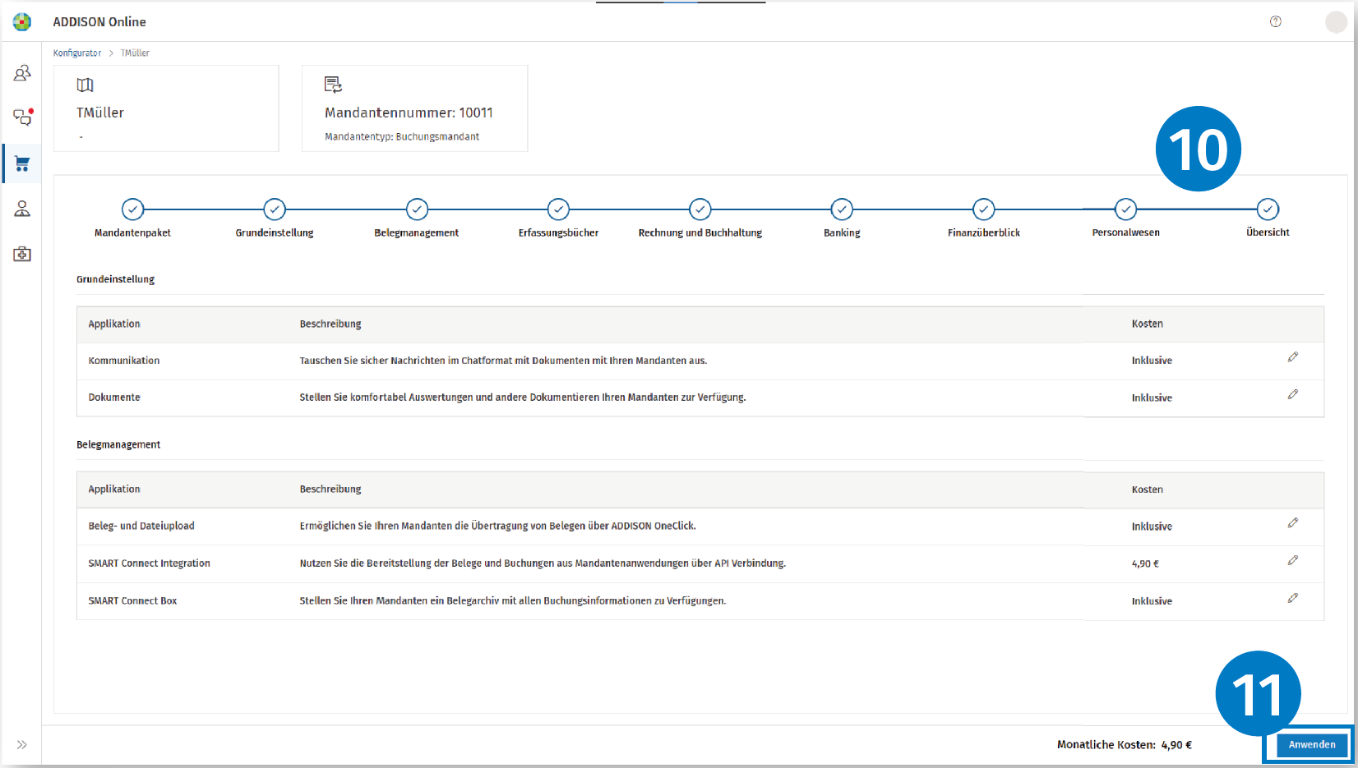Click the ADDISON Online logo icon
The height and width of the screenshot is (768, 1358).
pos(22,22)
